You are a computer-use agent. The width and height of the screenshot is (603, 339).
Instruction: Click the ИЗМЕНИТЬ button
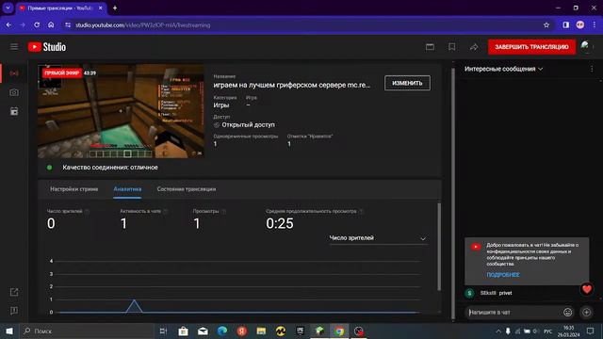(x=407, y=83)
